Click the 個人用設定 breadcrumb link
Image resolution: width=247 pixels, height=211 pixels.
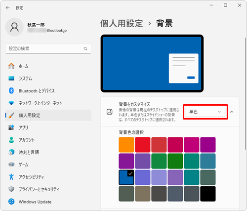pos(122,23)
